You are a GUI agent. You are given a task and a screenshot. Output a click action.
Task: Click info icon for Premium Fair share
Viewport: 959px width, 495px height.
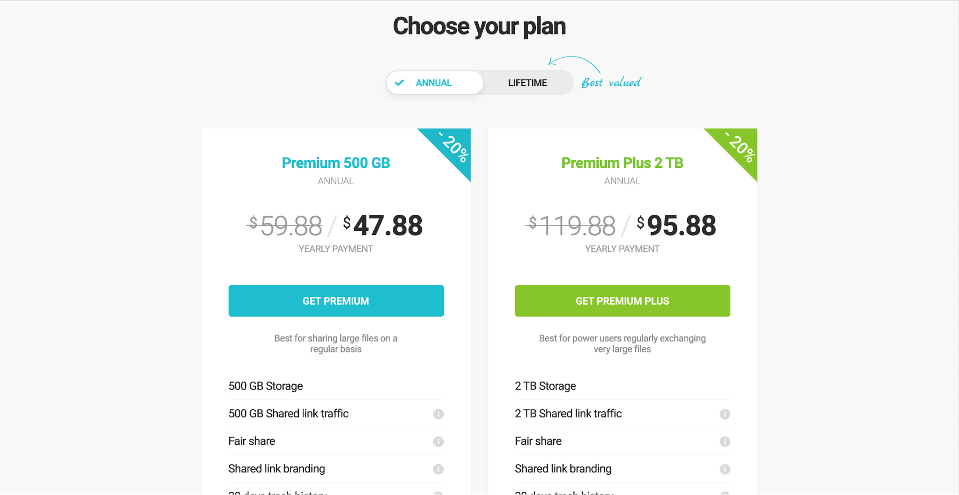point(438,441)
